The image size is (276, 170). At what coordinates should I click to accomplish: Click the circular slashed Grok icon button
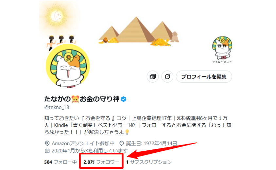(167, 77)
